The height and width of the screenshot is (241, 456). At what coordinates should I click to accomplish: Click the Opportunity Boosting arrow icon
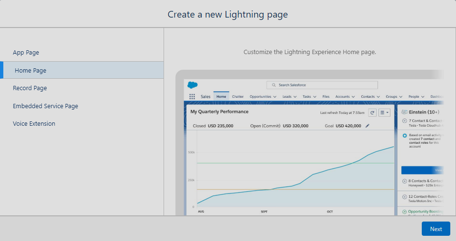point(405,212)
